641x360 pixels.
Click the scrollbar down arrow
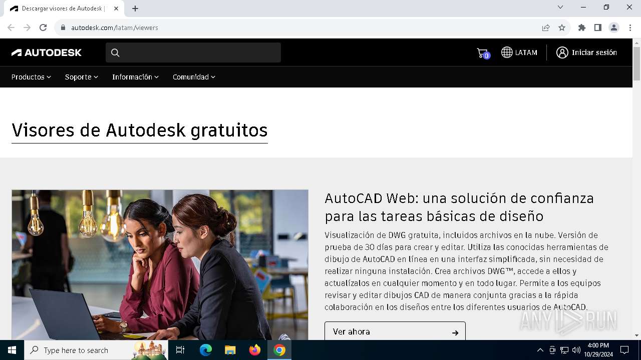pos(636,335)
